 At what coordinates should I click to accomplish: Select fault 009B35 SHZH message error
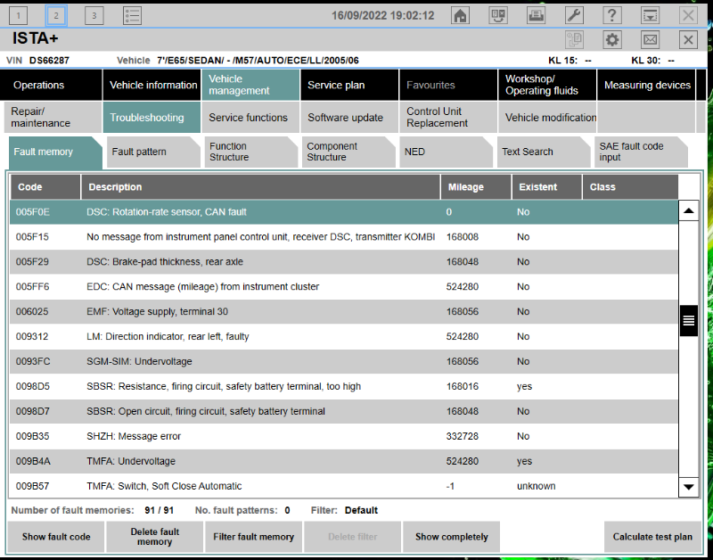point(344,436)
